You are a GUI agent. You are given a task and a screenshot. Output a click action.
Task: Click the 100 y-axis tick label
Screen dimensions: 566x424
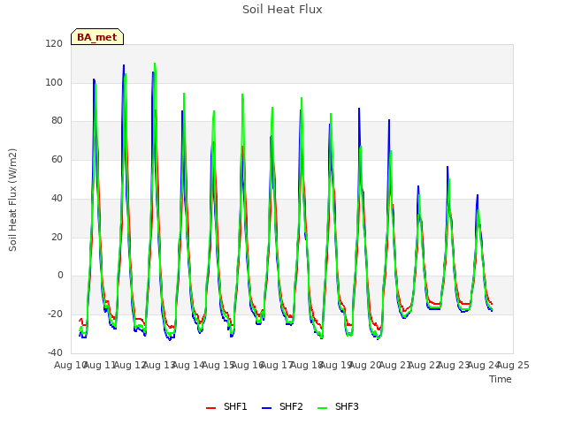pos(54,82)
